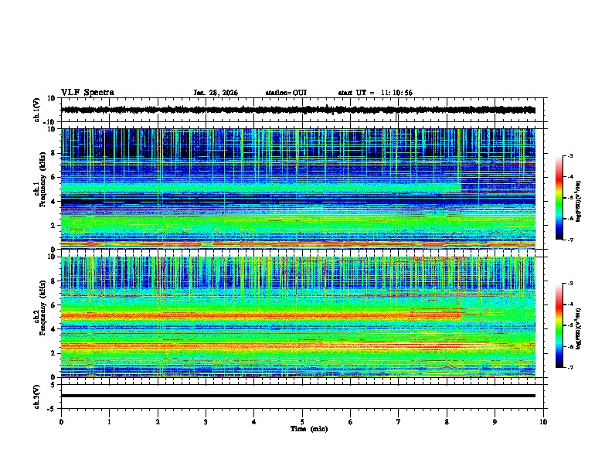Click the "station=OUI" header label
This screenshot has width=612, height=473.
[286, 93]
